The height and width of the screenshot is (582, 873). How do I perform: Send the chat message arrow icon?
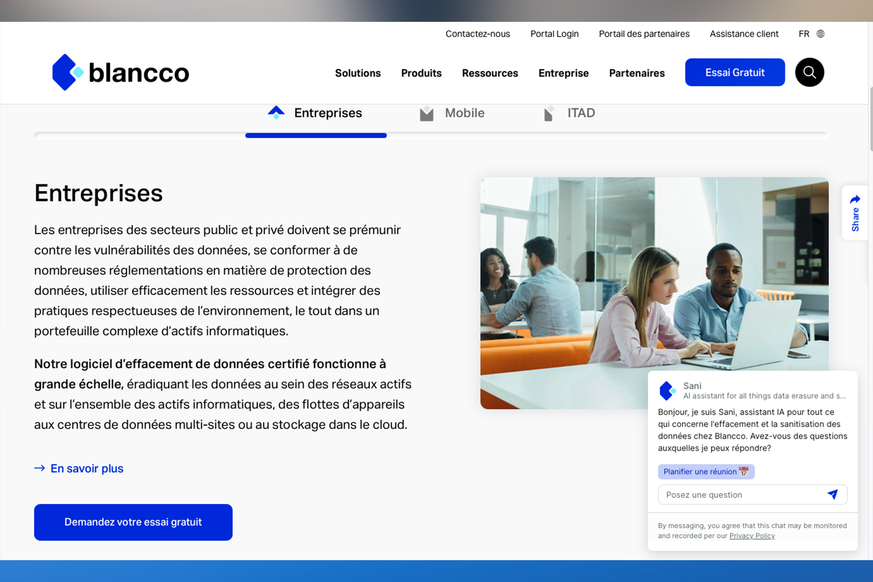click(x=833, y=494)
